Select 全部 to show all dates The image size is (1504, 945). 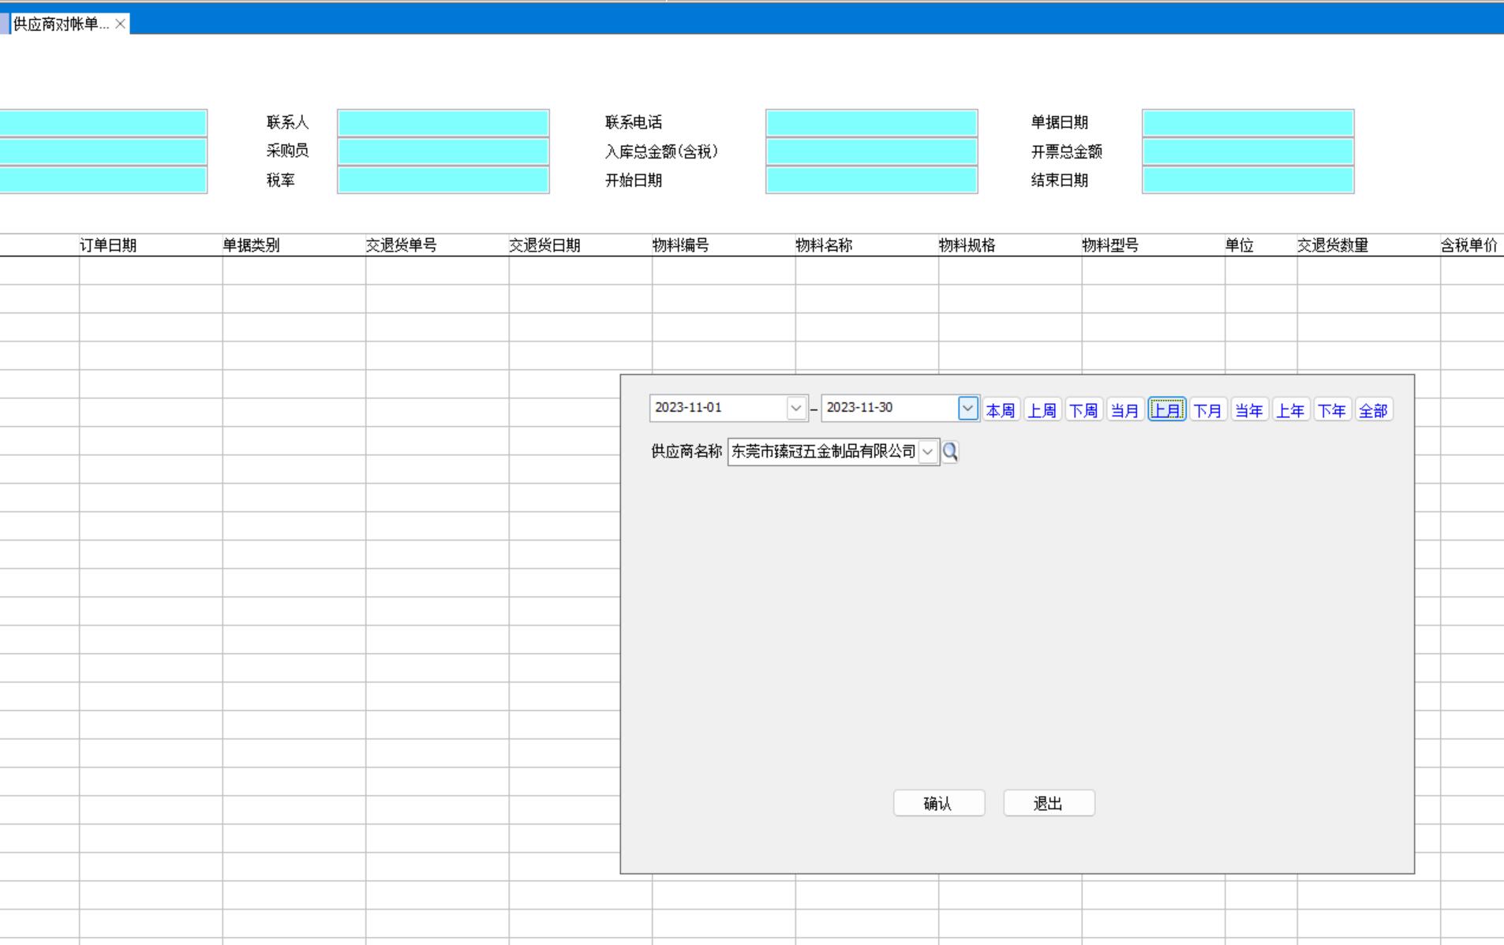[1373, 410]
